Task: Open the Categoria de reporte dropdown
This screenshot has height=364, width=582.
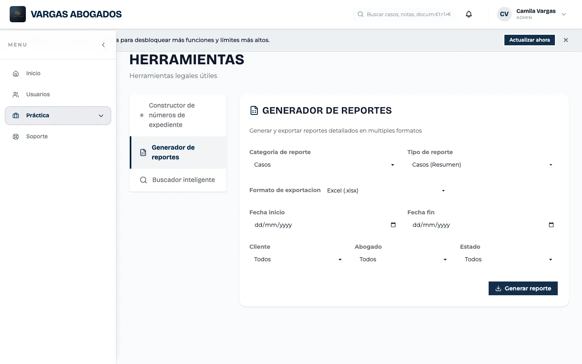Action: 324,165
